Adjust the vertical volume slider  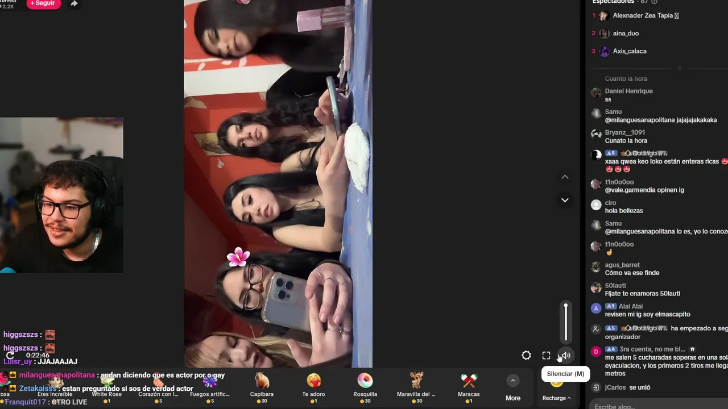pyautogui.click(x=565, y=322)
